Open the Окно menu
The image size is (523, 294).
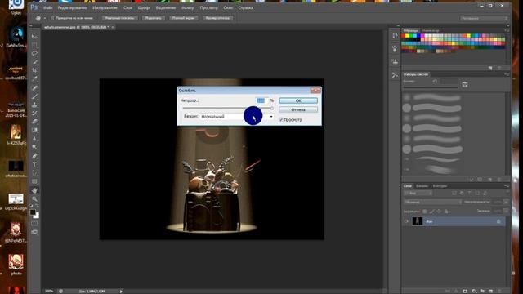[228, 7]
